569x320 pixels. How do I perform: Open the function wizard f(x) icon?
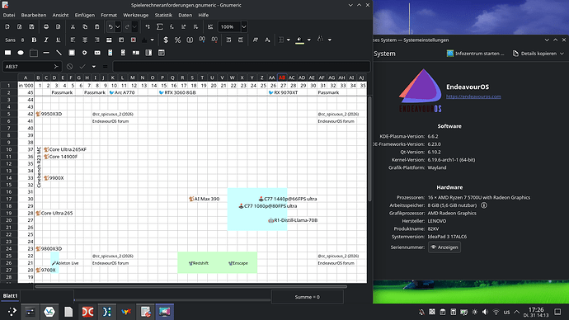172,27
